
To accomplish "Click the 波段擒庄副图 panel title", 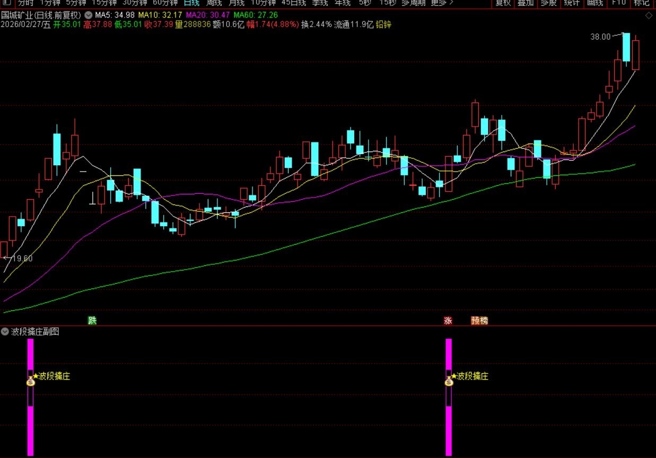I will click(36, 332).
